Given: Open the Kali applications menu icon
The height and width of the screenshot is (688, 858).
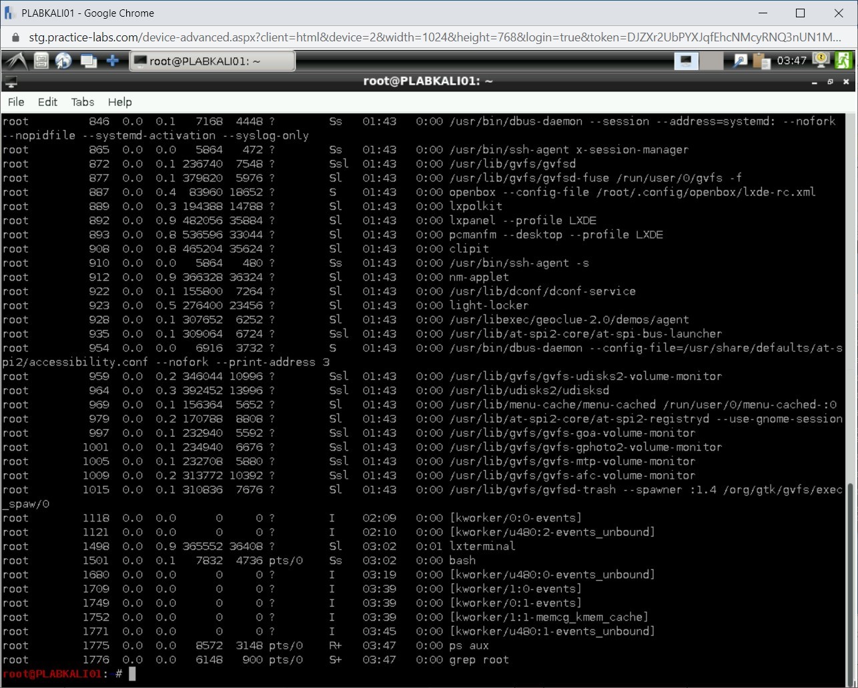Looking at the screenshot, I should 15,61.
